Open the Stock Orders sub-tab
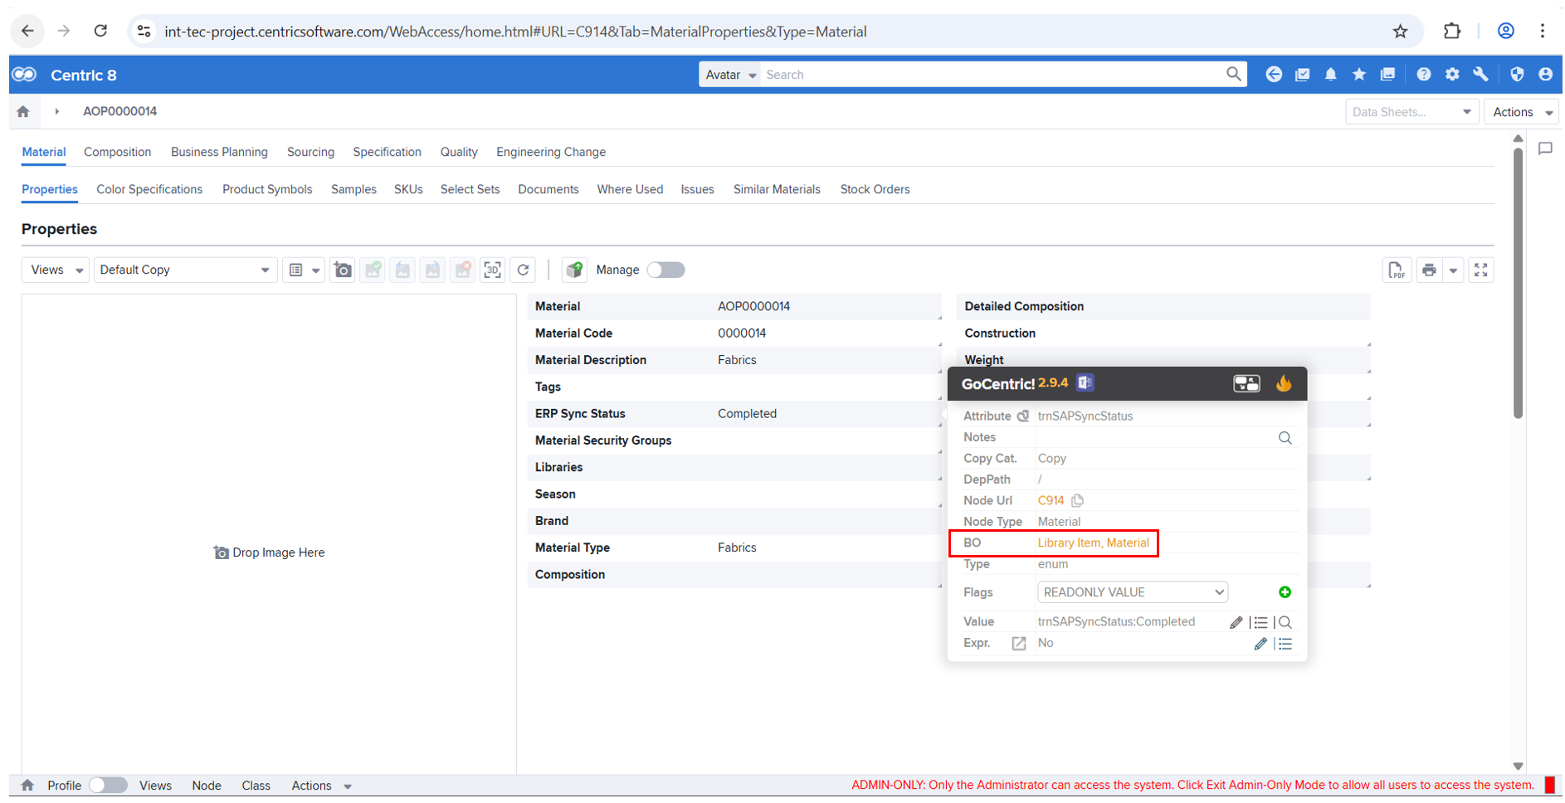The image size is (1565, 803). tap(875, 189)
